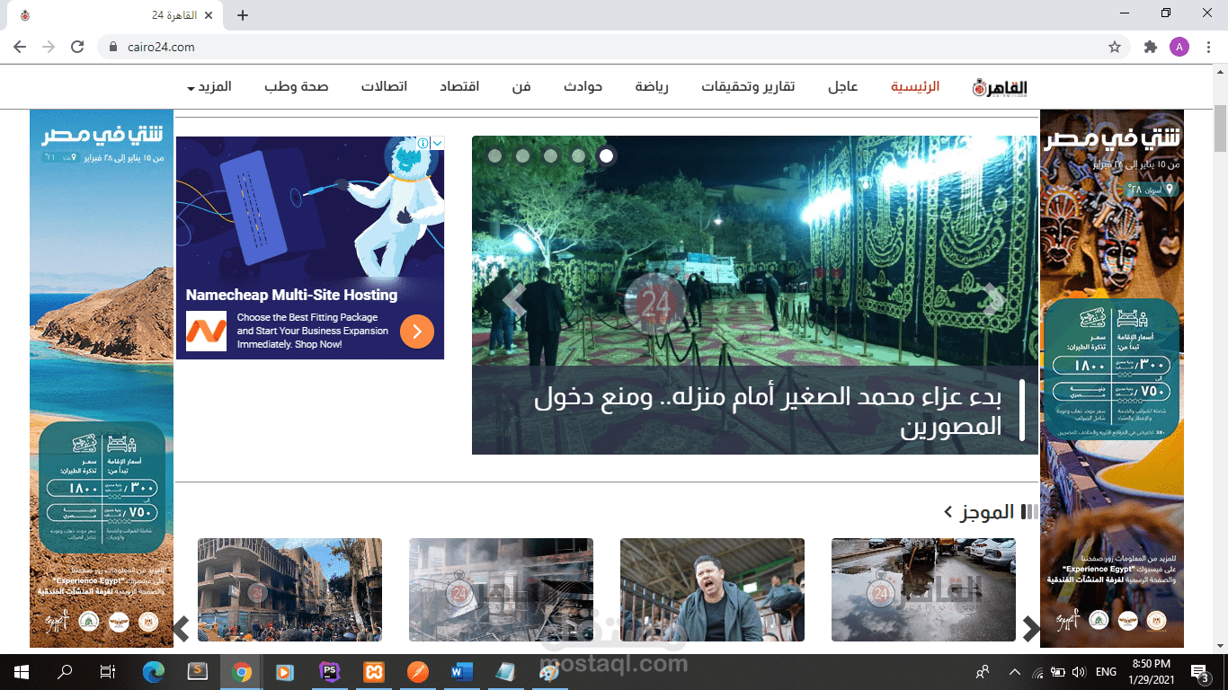Screen dimensions: 1228x690
Task: Open the Chrome profile avatar
Action: (1179, 47)
